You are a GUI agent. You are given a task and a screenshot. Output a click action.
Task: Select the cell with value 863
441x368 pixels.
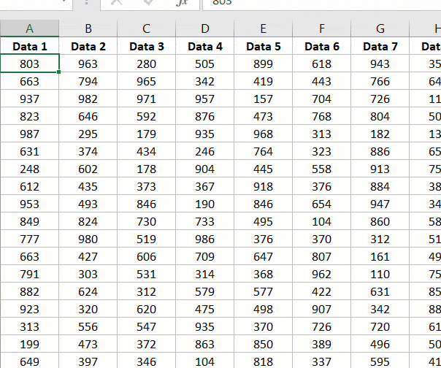tap(204, 344)
